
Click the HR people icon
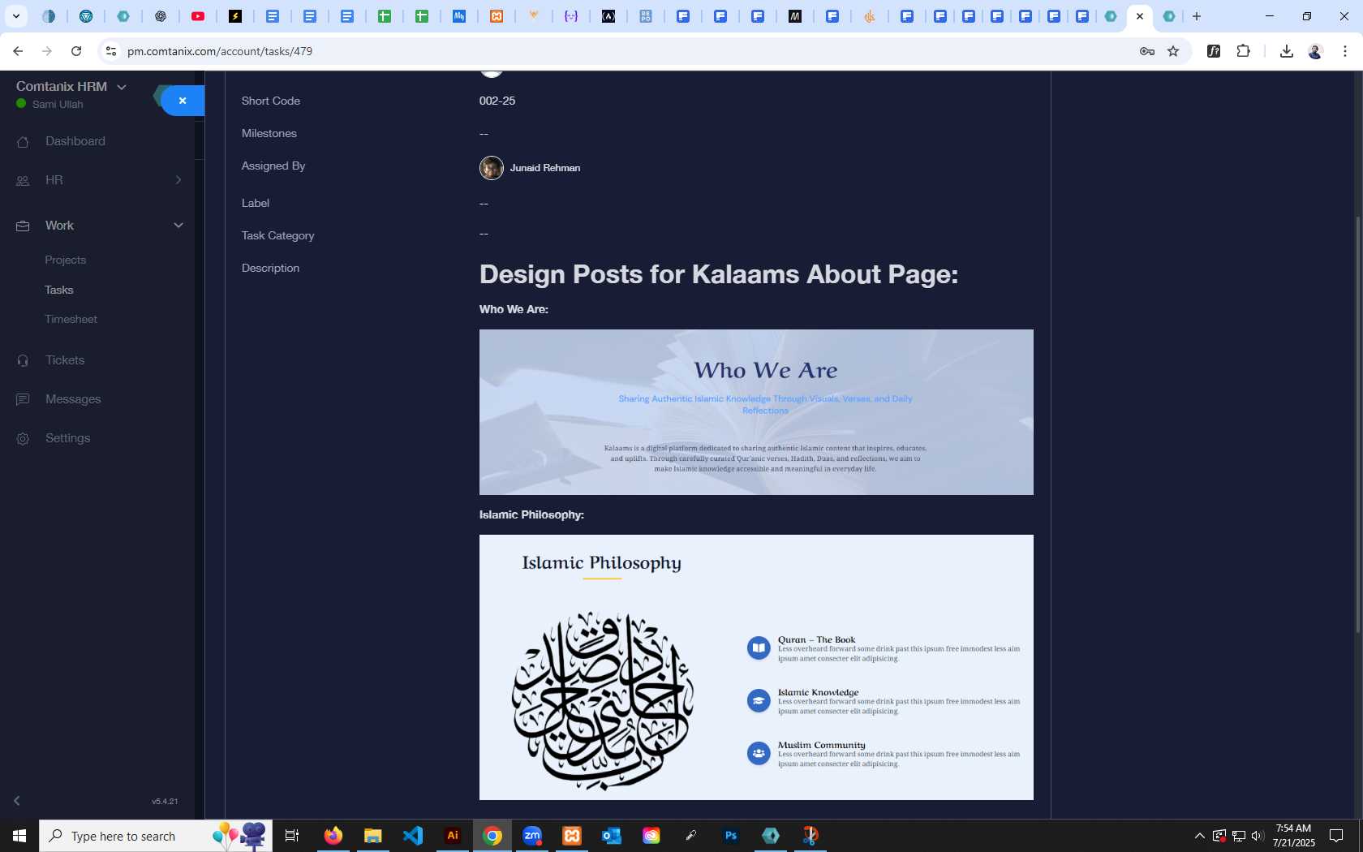coord(23,181)
